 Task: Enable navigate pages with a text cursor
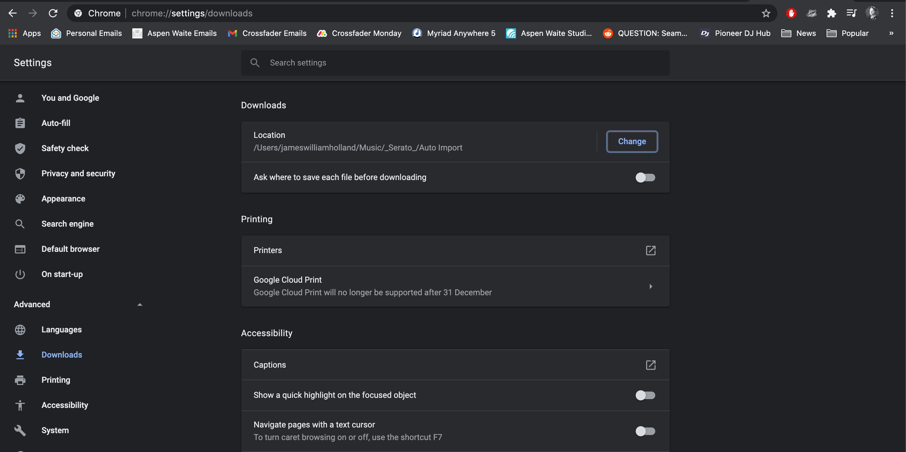pyautogui.click(x=645, y=432)
